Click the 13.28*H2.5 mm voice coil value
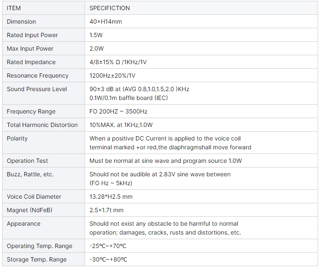Image resolution: width=321 pixels, height=267 pixels. (x=111, y=197)
